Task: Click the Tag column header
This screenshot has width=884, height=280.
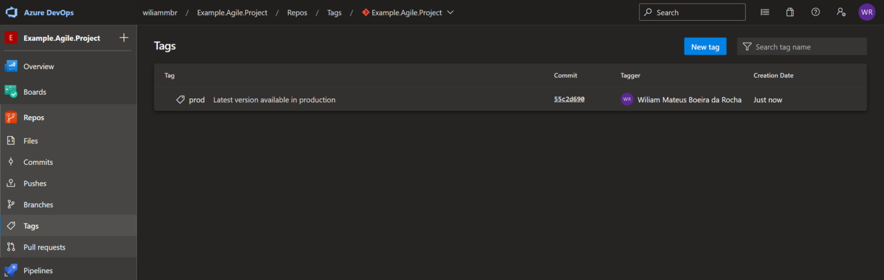Action: click(170, 75)
